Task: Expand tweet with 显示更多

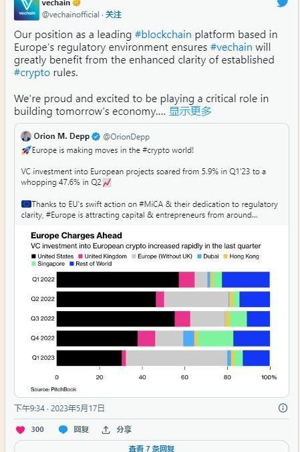Action: (x=190, y=111)
